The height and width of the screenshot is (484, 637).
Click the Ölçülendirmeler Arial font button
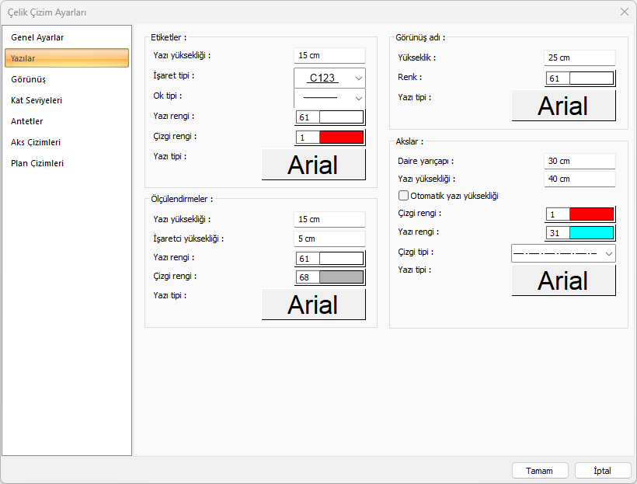point(313,305)
